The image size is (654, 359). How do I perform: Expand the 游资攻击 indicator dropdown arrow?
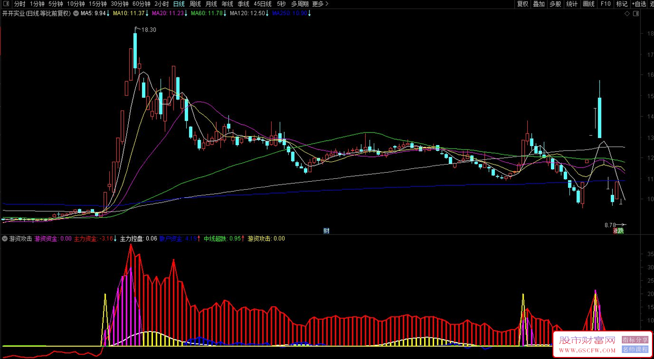[5, 238]
